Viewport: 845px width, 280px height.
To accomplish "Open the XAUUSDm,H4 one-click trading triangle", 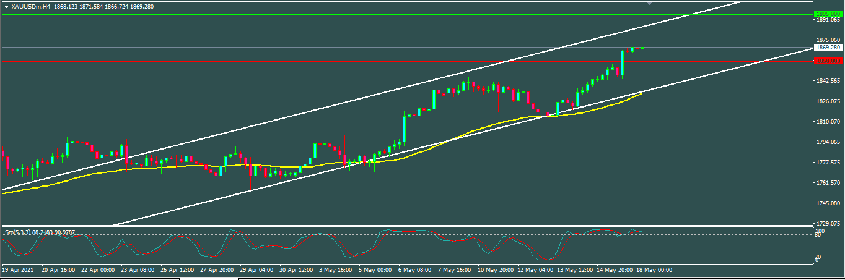I will tap(6, 6).
